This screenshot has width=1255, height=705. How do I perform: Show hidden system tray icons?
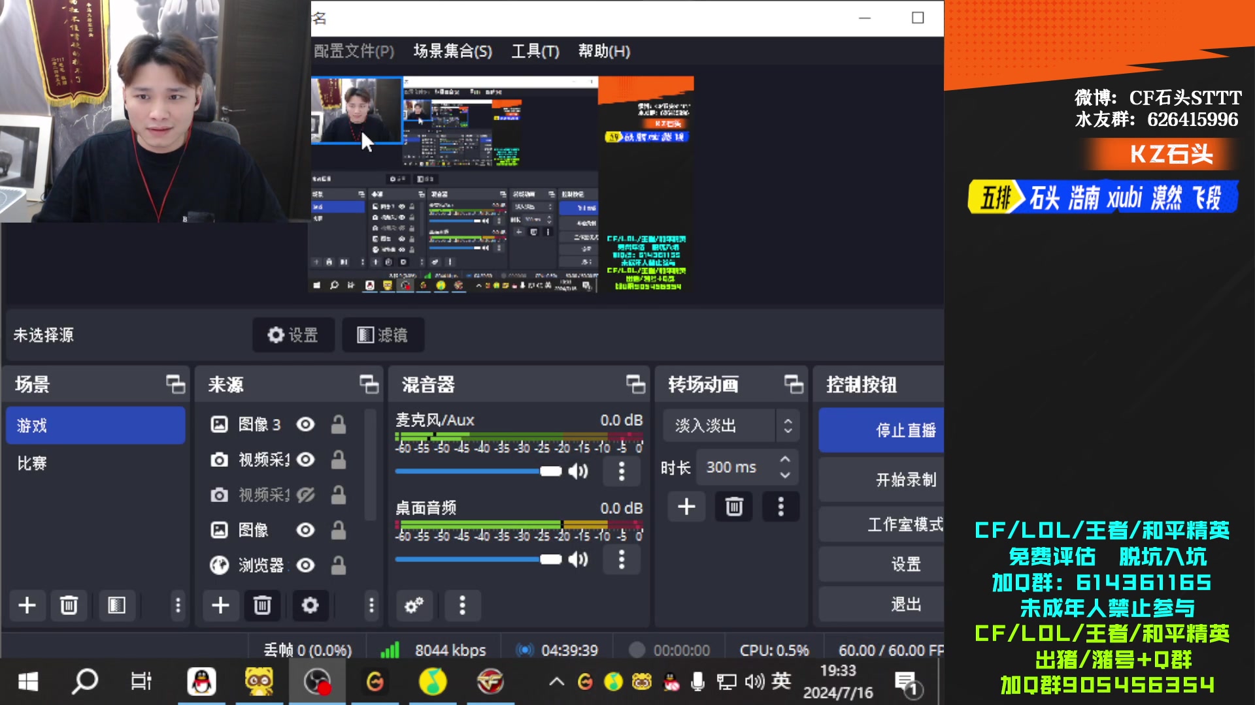(556, 682)
